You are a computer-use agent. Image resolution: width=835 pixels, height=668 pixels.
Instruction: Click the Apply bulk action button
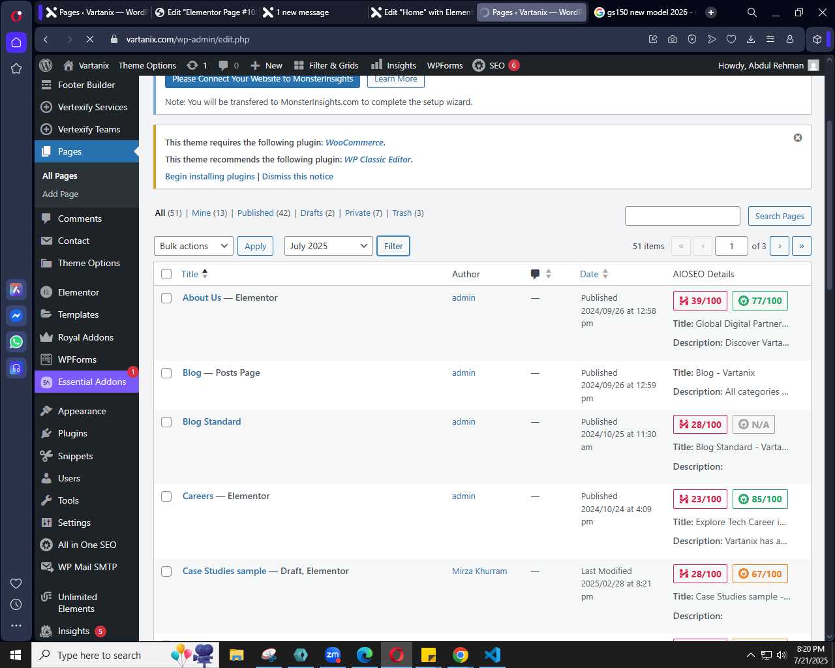[255, 246]
